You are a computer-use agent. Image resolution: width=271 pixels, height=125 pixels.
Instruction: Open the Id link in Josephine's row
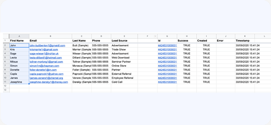coord(167,82)
